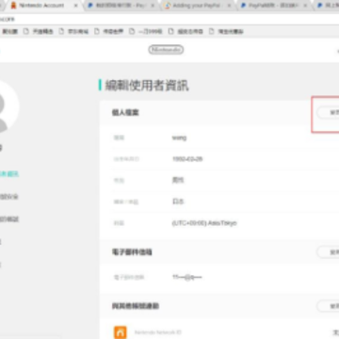Click the 個人檔案 edit button
This screenshot has height=339, width=339.
pyautogui.click(x=328, y=113)
